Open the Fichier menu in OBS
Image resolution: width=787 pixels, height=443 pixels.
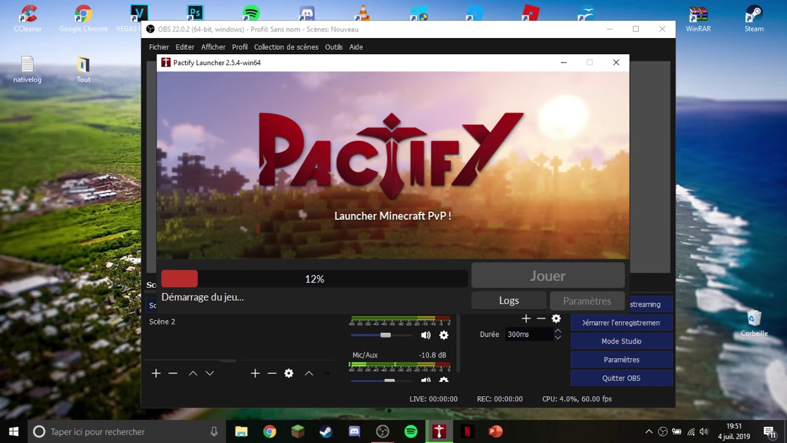click(159, 47)
